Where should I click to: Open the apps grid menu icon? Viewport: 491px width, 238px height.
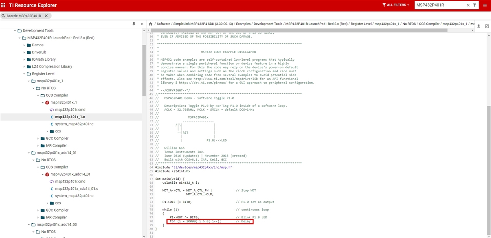[x=4, y=5]
